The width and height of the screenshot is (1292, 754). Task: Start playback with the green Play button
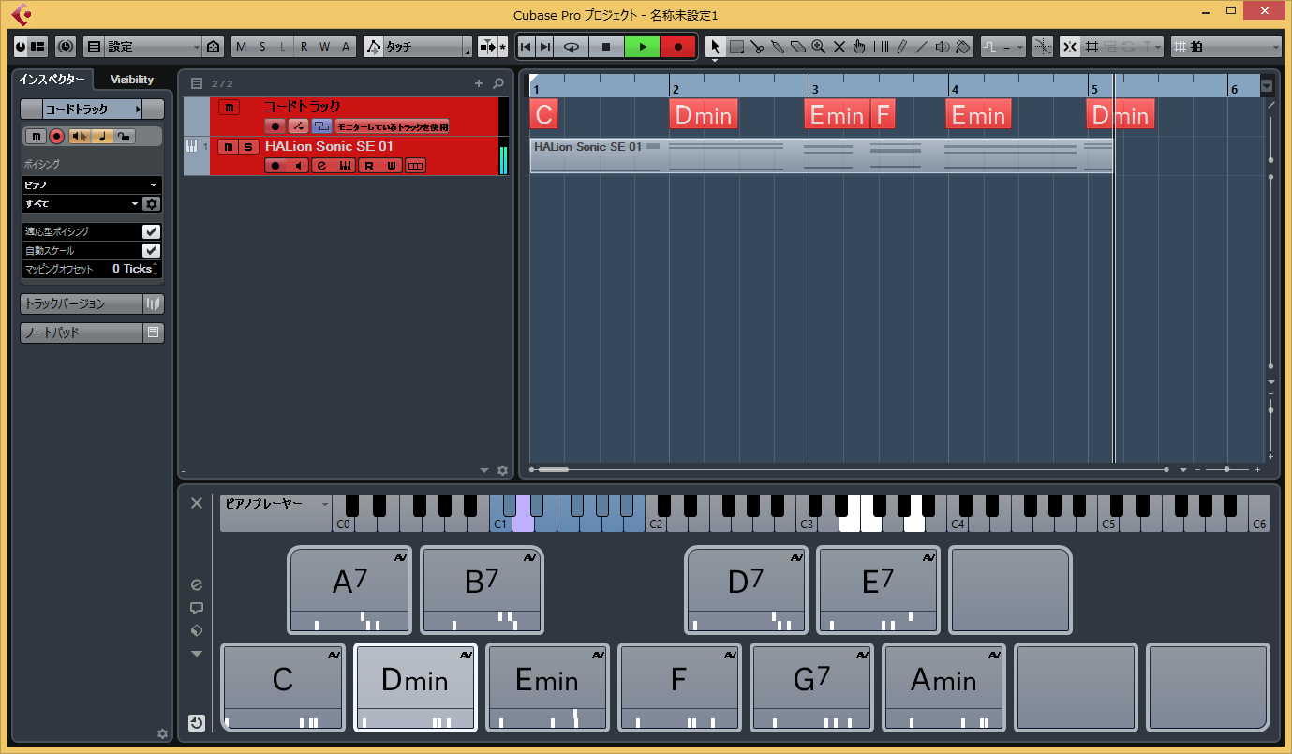(642, 47)
